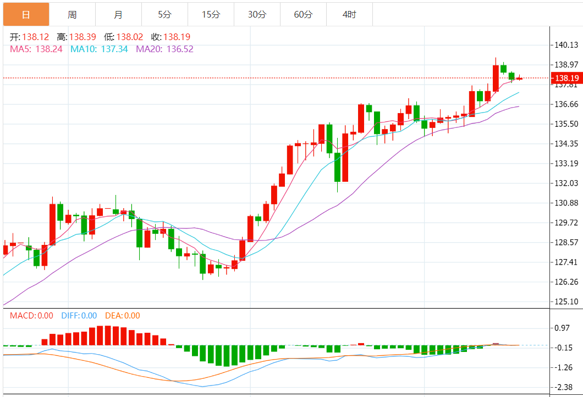
Task: Click the 136.66 price axis label
Action: click(x=566, y=104)
